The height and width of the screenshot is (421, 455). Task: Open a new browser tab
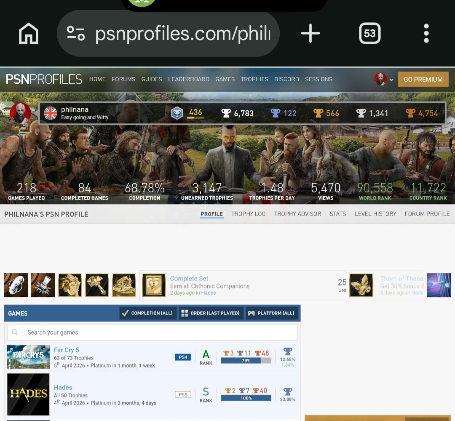[310, 33]
